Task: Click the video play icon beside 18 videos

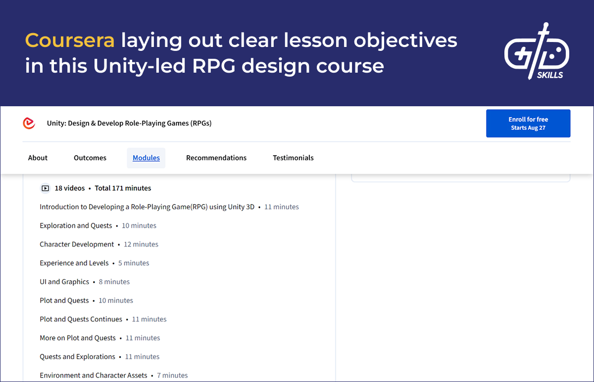Action: [45, 188]
